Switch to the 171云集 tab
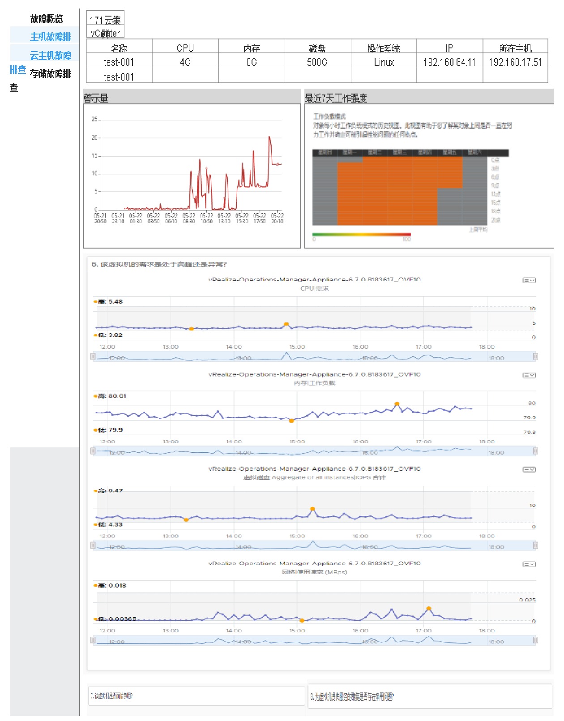This screenshot has width=564, height=721. click(x=105, y=20)
